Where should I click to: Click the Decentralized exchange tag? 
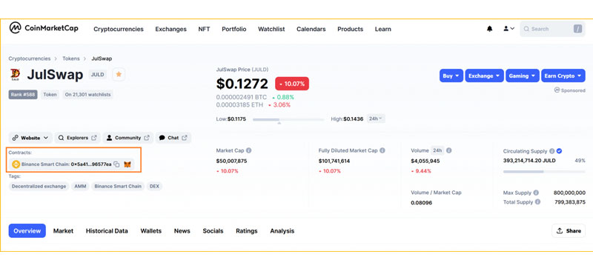click(39, 186)
